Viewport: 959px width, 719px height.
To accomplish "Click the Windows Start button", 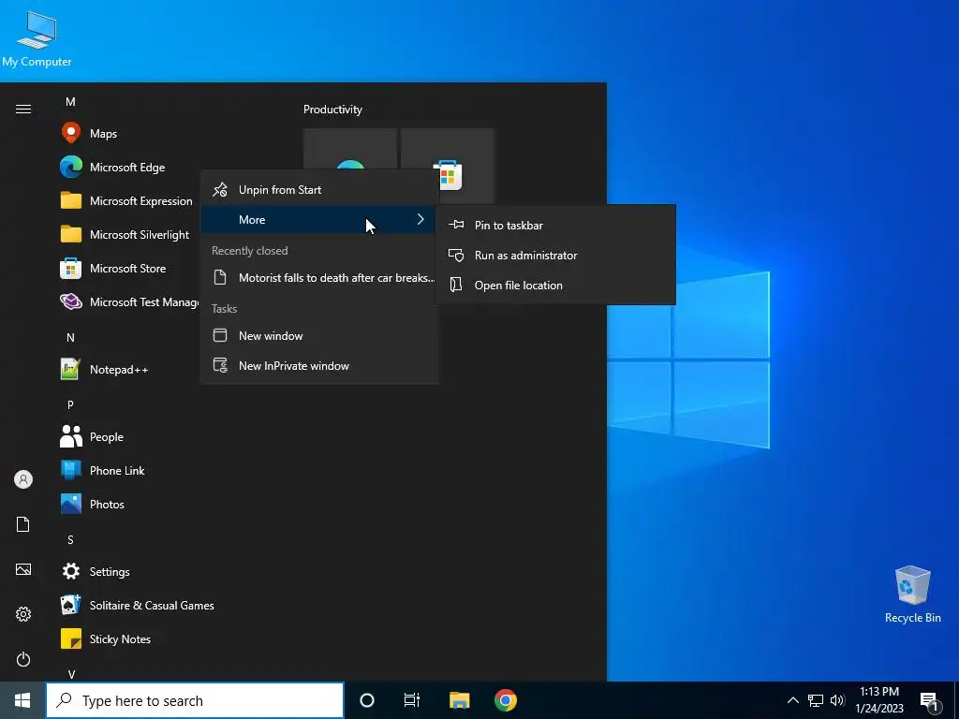I will (22, 700).
